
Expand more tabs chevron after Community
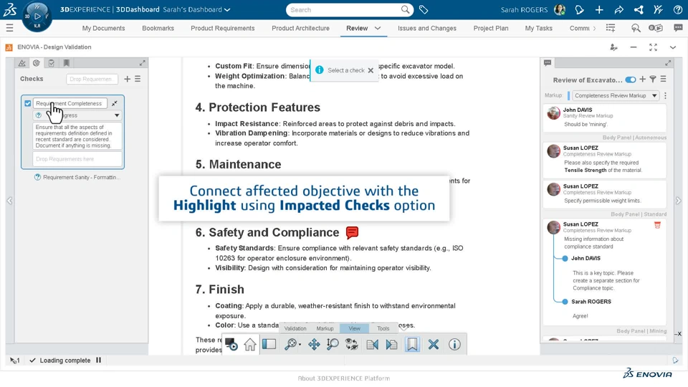594,28
